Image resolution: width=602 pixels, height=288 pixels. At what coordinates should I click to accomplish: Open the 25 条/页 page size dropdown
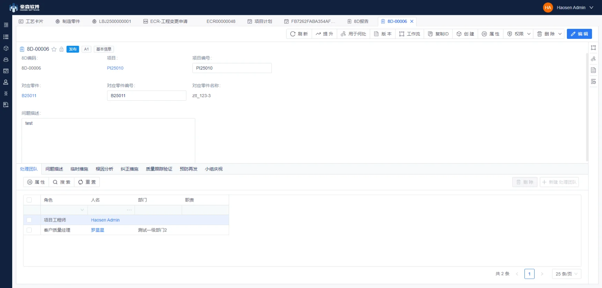pyautogui.click(x=567, y=274)
